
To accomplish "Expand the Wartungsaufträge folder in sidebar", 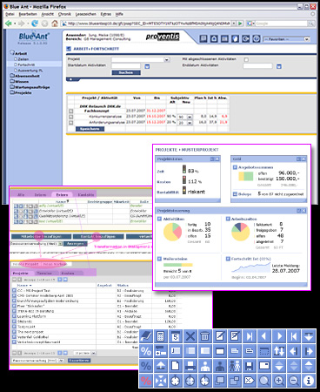I will (30, 87).
